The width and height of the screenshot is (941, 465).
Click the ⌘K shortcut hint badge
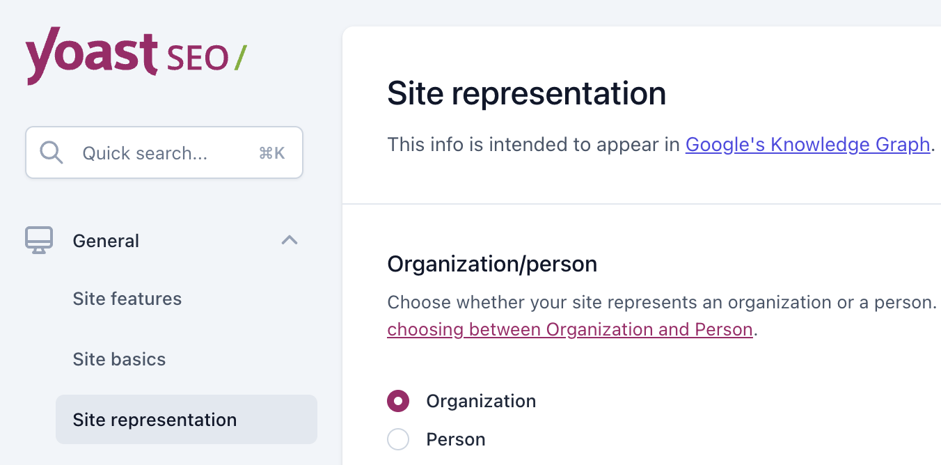click(271, 153)
